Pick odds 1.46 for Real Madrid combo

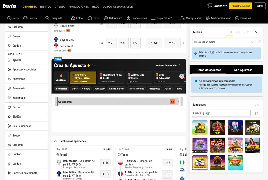pyautogui.click(x=106, y=163)
